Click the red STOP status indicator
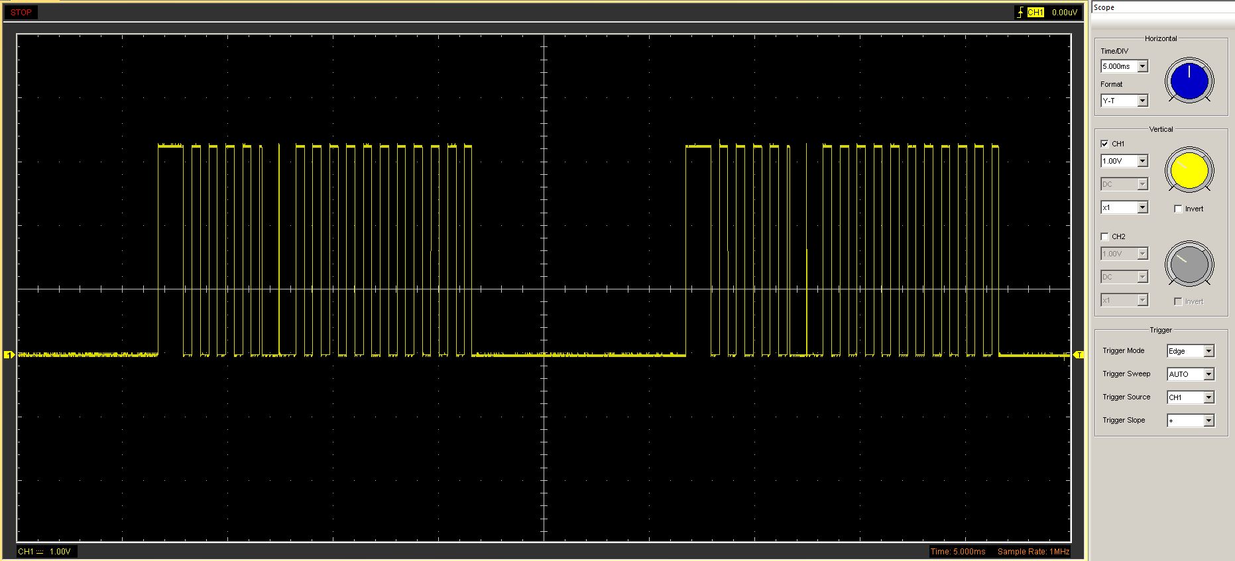 click(x=21, y=13)
